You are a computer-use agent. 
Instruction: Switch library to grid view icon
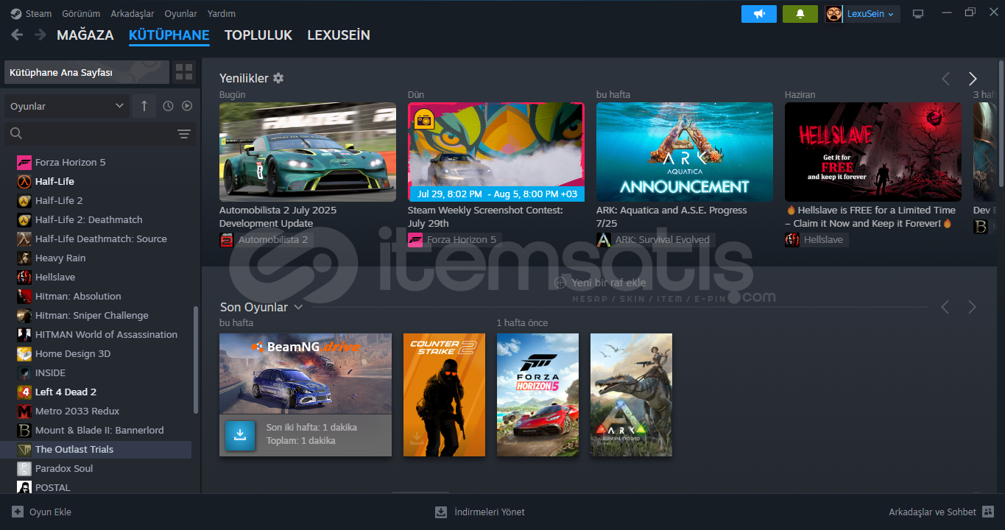click(x=184, y=72)
